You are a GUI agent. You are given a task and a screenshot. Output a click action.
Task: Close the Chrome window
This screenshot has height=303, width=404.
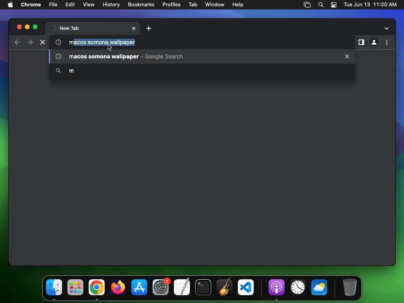click(x=19, y=27)
